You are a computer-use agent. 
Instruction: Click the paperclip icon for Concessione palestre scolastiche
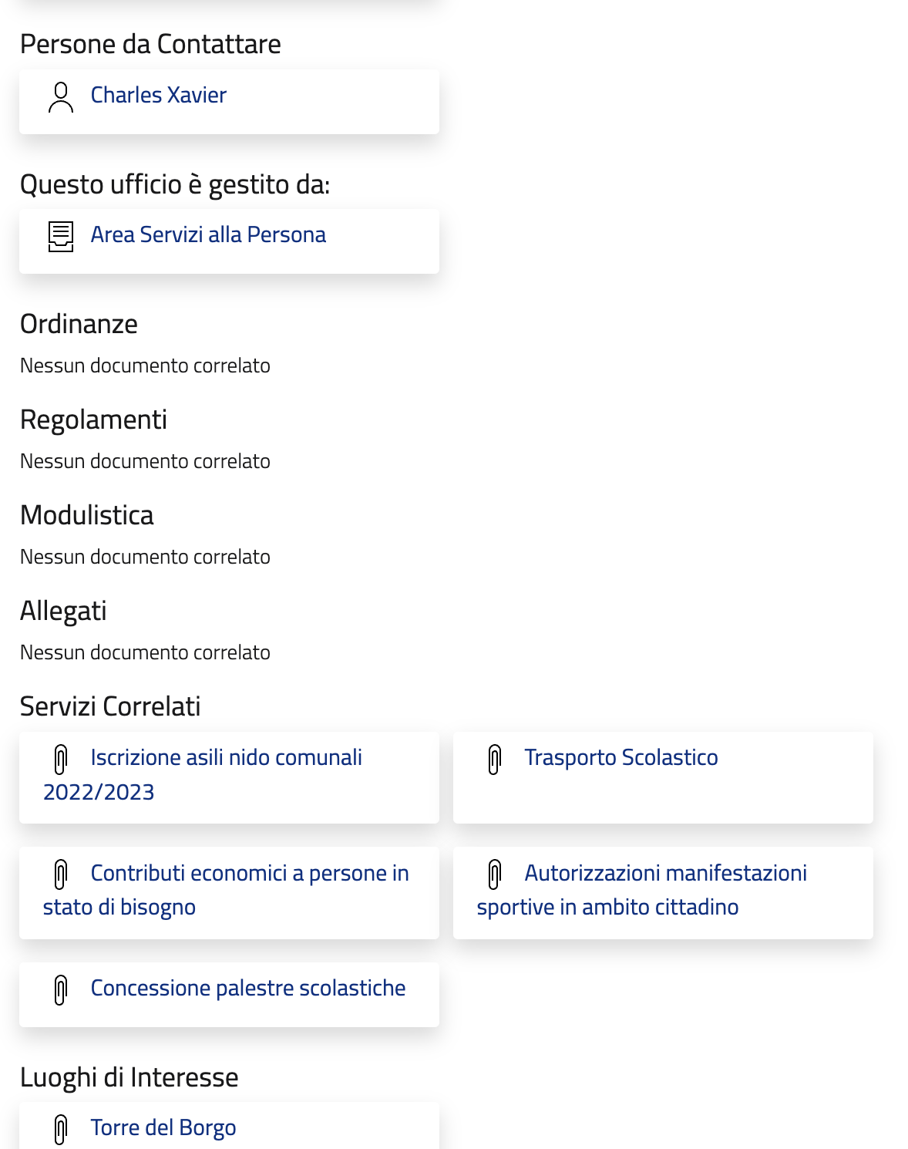[61, 990]
